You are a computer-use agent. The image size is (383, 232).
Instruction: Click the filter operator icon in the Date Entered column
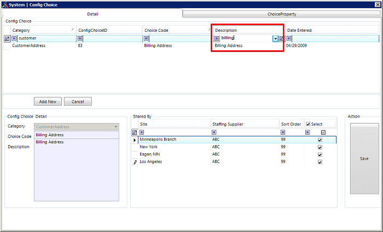(289, 38)
